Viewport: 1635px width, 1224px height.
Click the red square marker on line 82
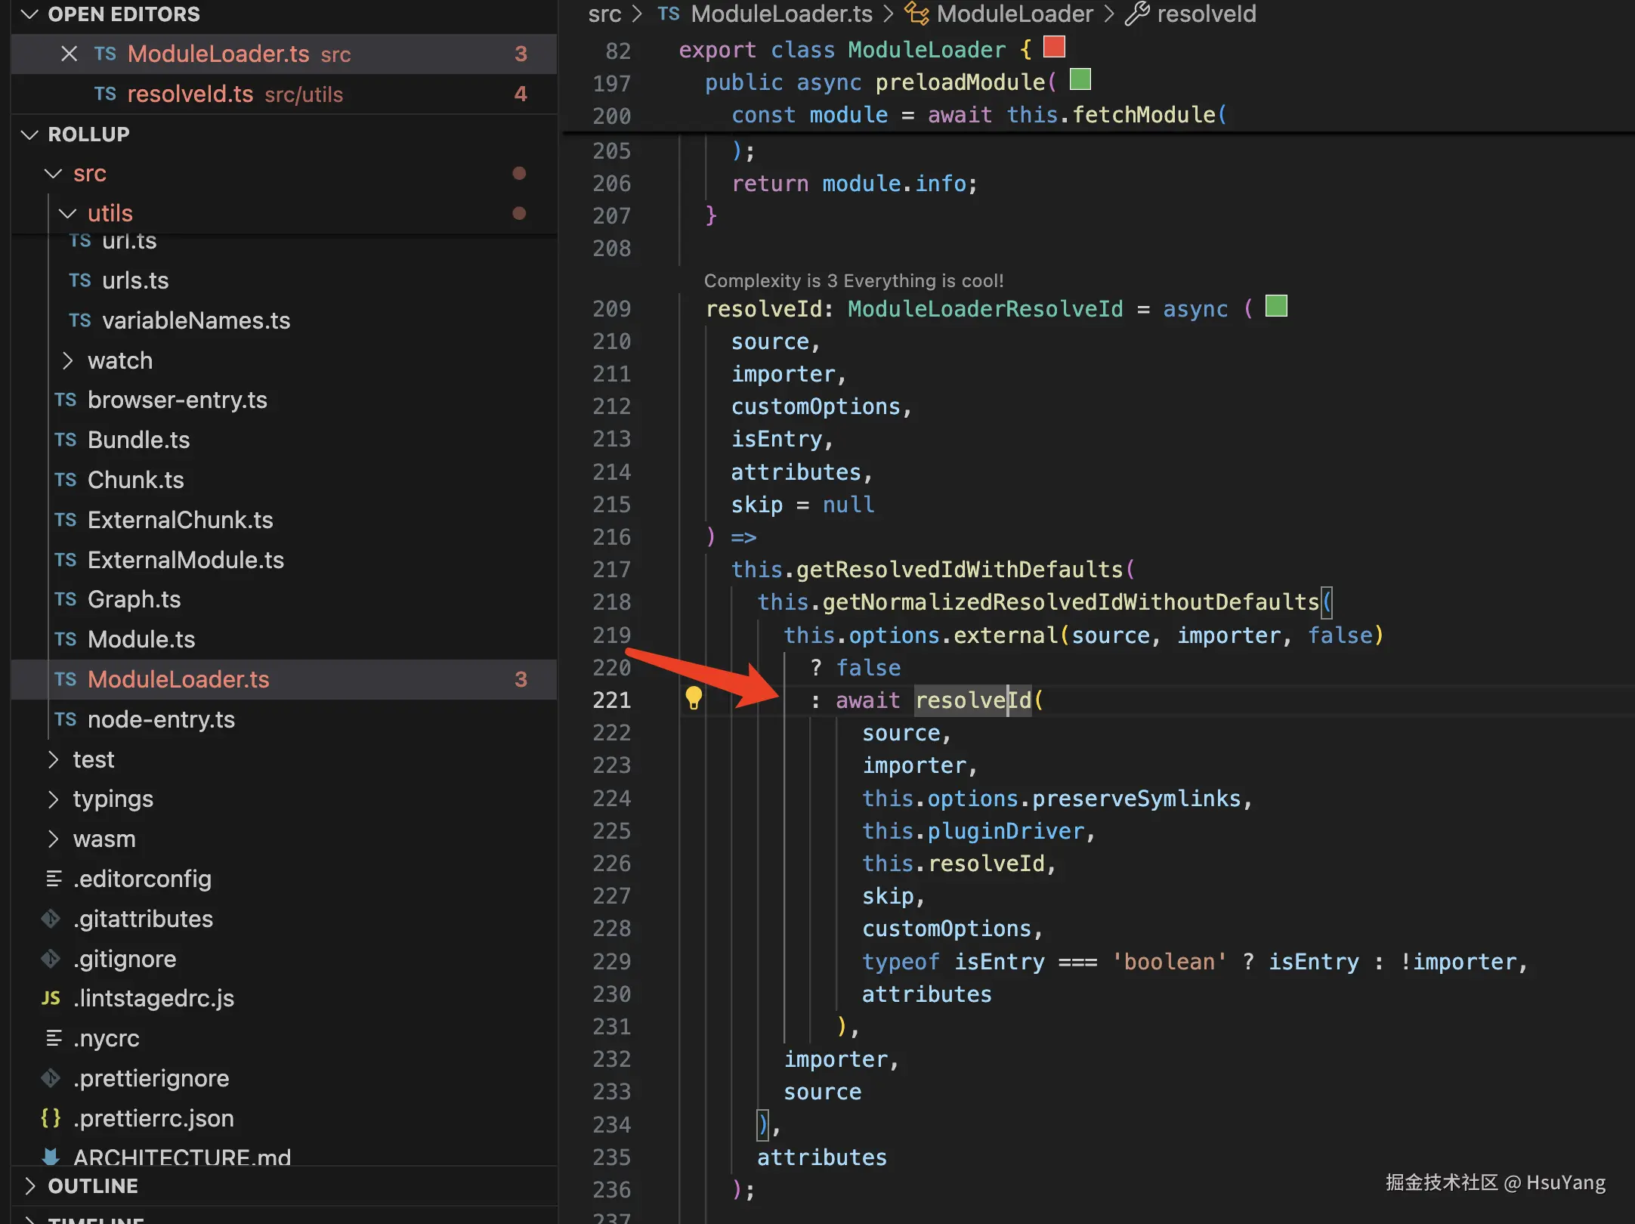tap(1054, 48)
